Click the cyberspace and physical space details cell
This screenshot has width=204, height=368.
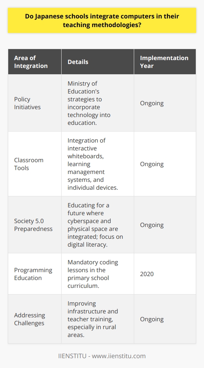click(x=98, y=225)
